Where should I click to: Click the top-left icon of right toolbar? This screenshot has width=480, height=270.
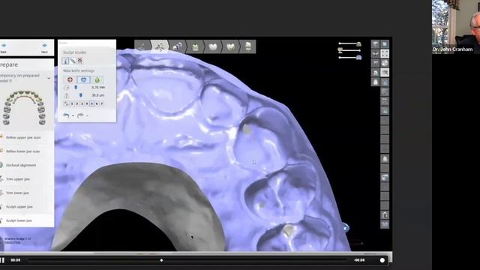point(375,44)
